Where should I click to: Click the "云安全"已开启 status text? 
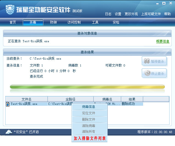26,132
